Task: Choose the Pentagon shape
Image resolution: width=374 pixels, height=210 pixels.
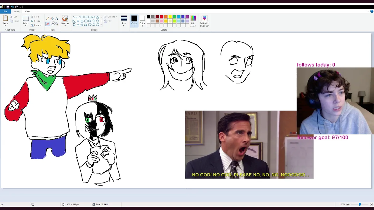Action: pos(82,21)
